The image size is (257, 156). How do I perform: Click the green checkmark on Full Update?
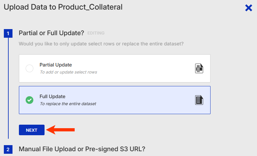[29, 100]
